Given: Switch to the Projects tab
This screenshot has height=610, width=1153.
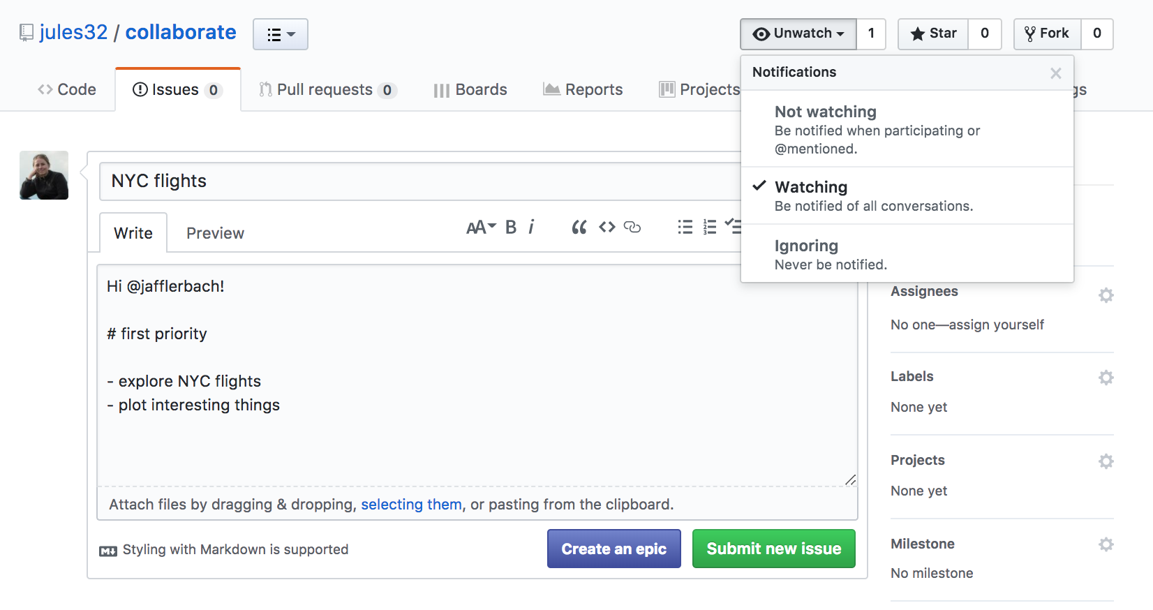Looking at the screenshot, I should pyautogui.click(x=699, y=89).
